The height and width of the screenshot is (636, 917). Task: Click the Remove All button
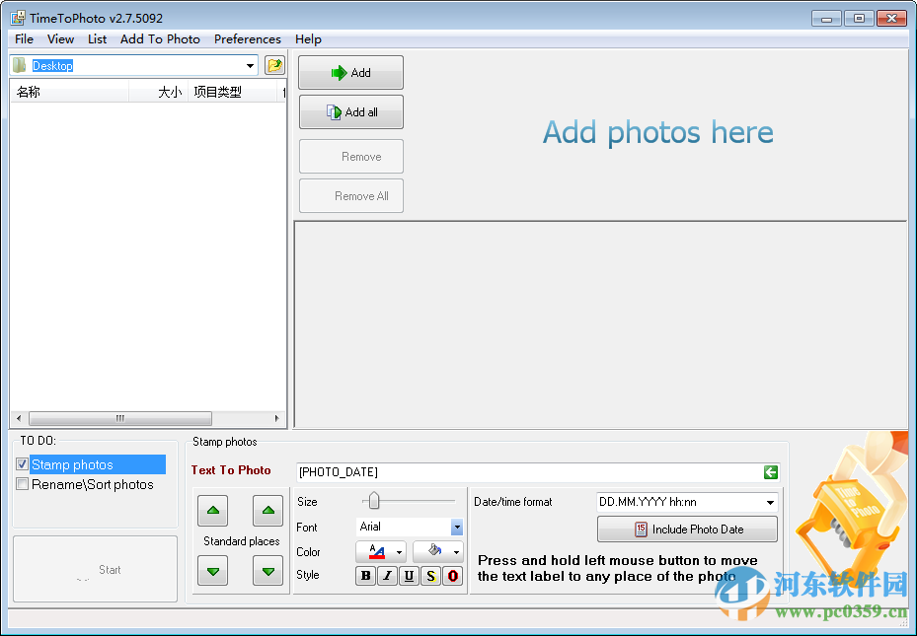350,196
